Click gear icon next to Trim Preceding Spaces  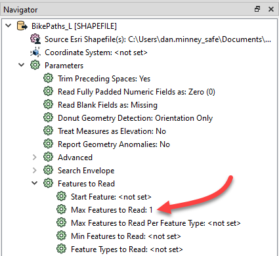tap(48, 78)
